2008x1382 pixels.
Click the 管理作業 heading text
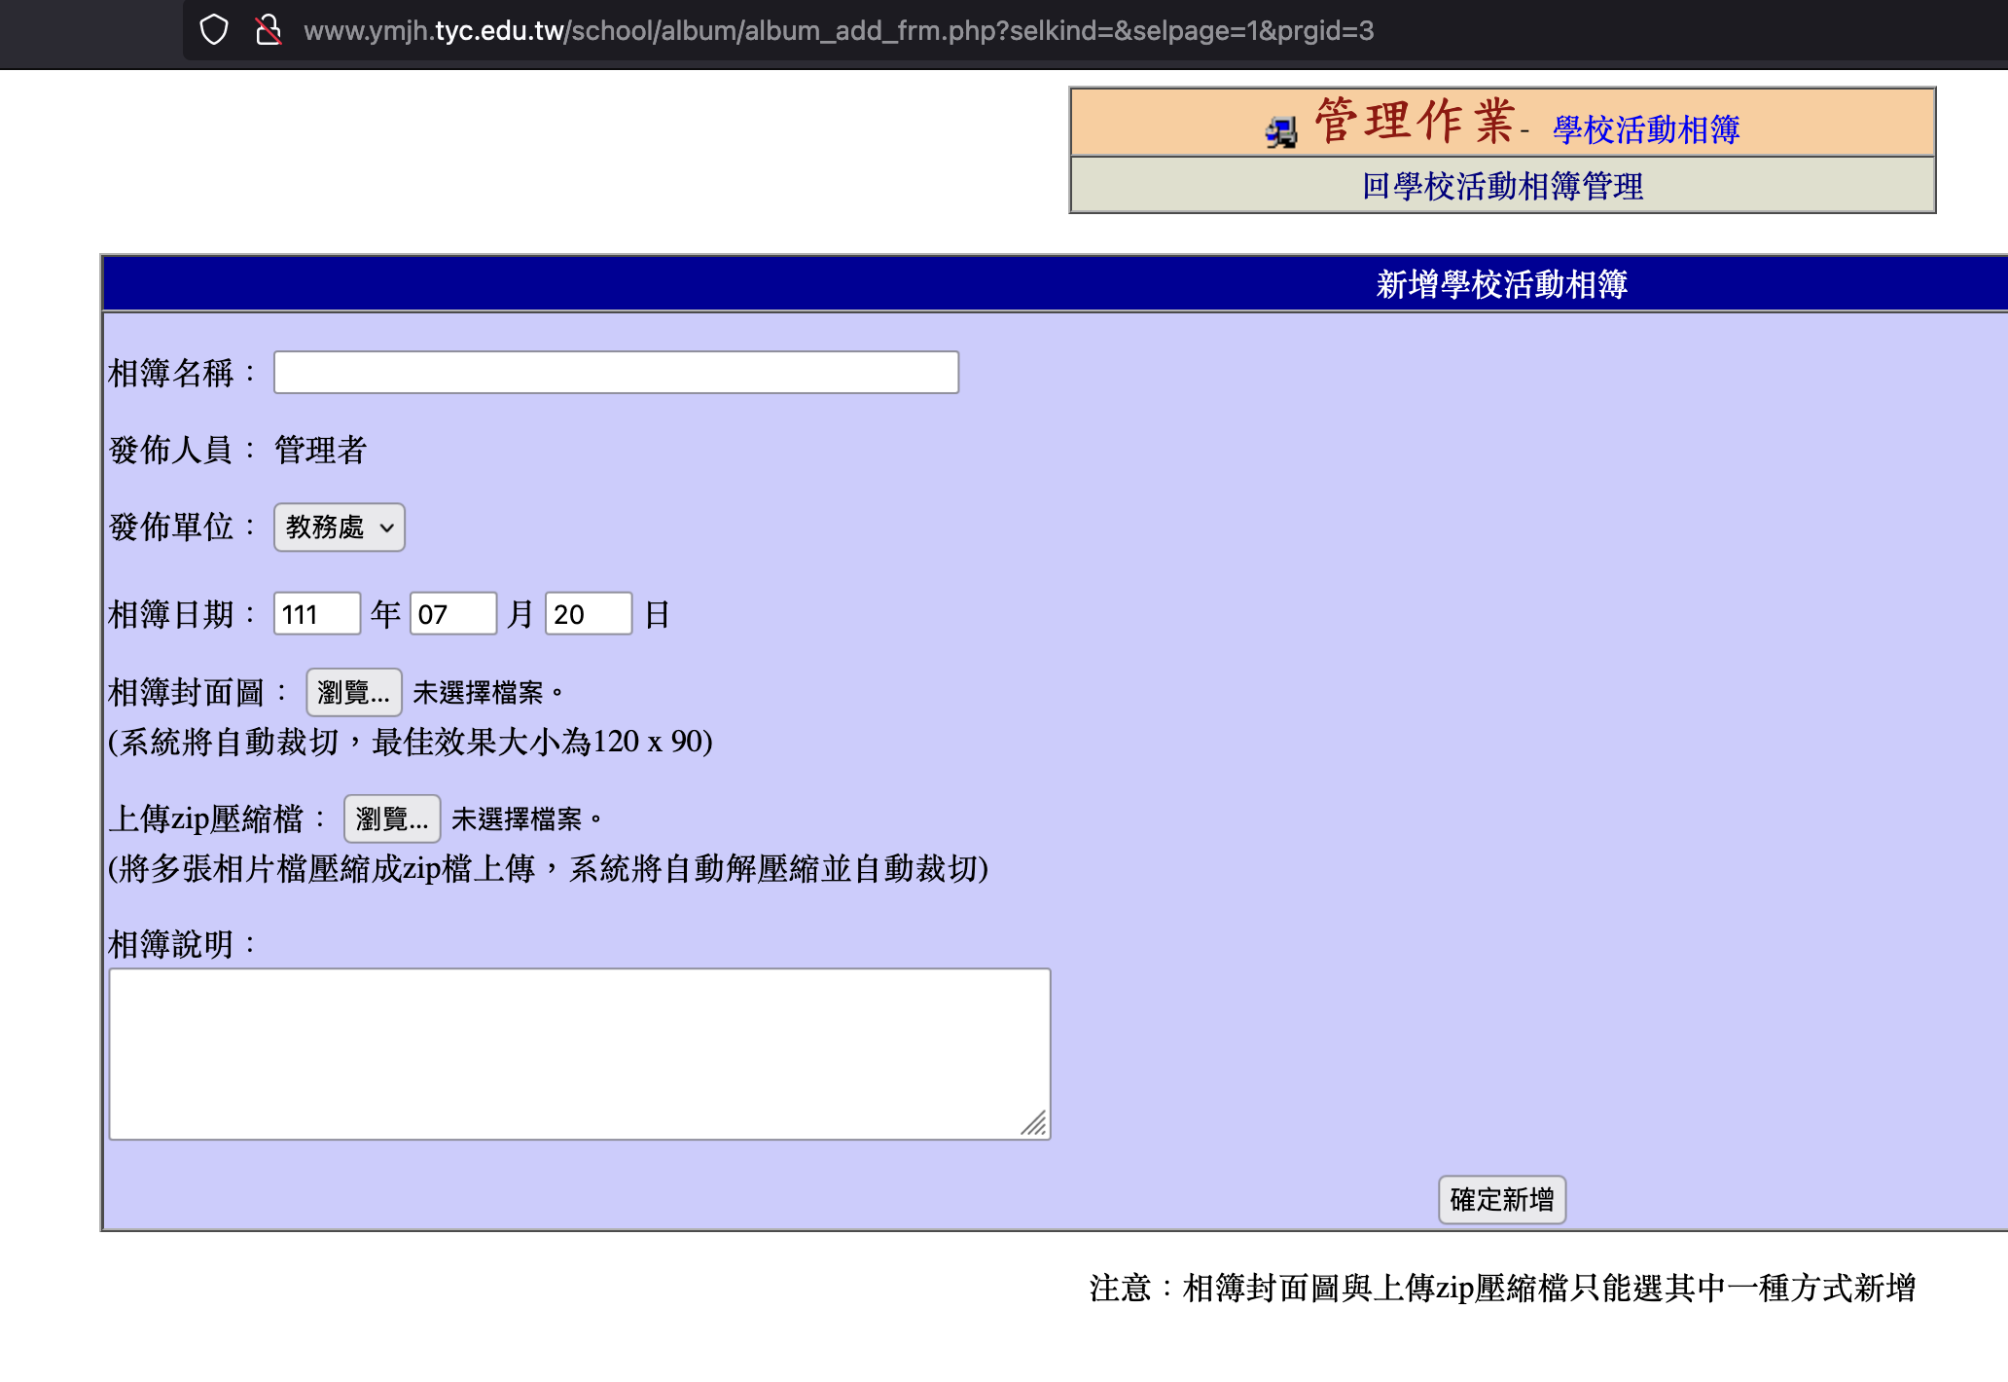(x=1415, y=123)
